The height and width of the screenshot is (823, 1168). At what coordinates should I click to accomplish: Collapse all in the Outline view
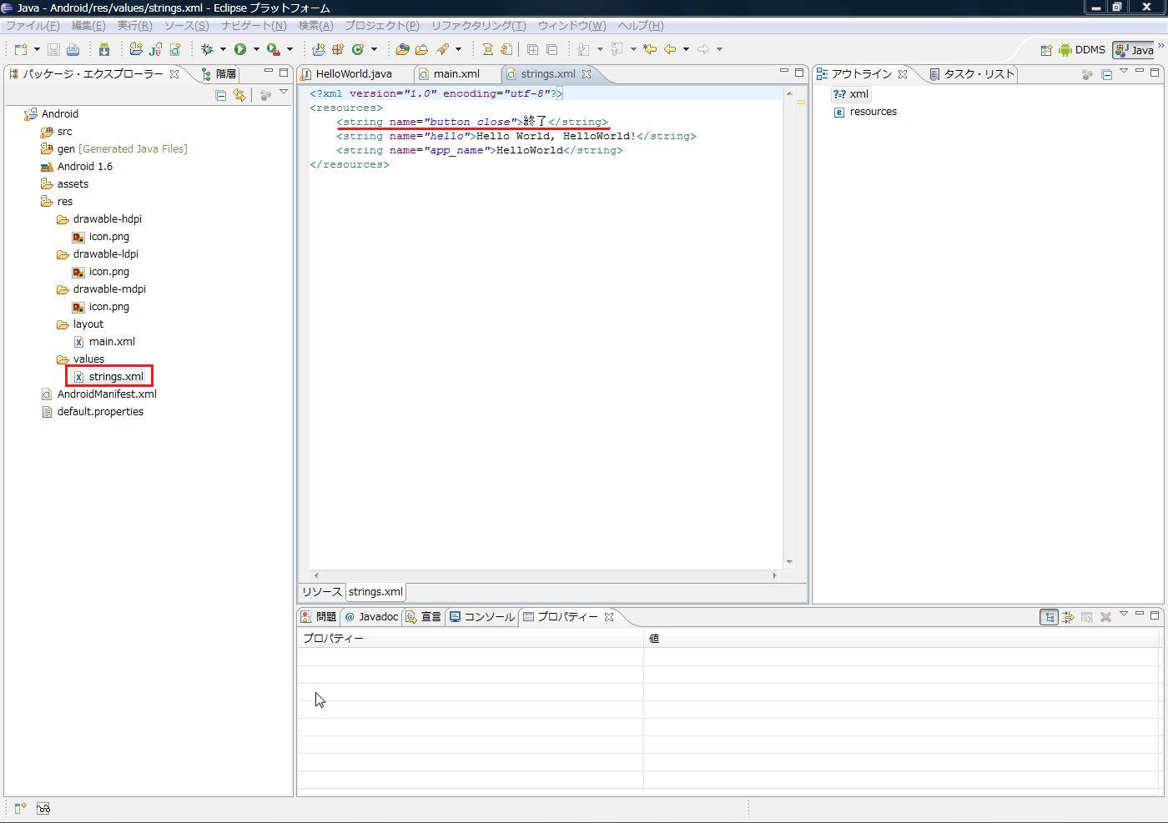coord(1106,74)
